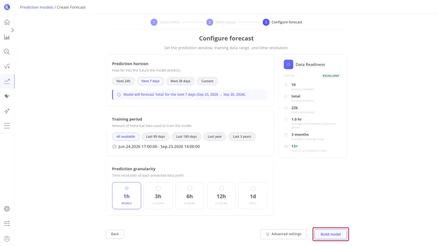Click the 'Model will forecast' notice text
This screenshot has width=438, height=246.
click(185, 95)
